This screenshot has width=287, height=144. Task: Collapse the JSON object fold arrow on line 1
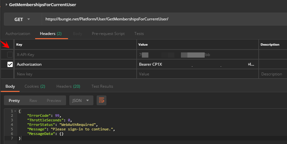tap(15, 111)
